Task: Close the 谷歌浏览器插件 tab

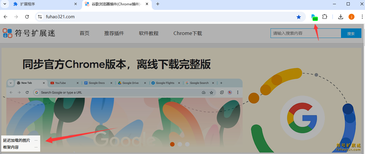Action: 147,4
